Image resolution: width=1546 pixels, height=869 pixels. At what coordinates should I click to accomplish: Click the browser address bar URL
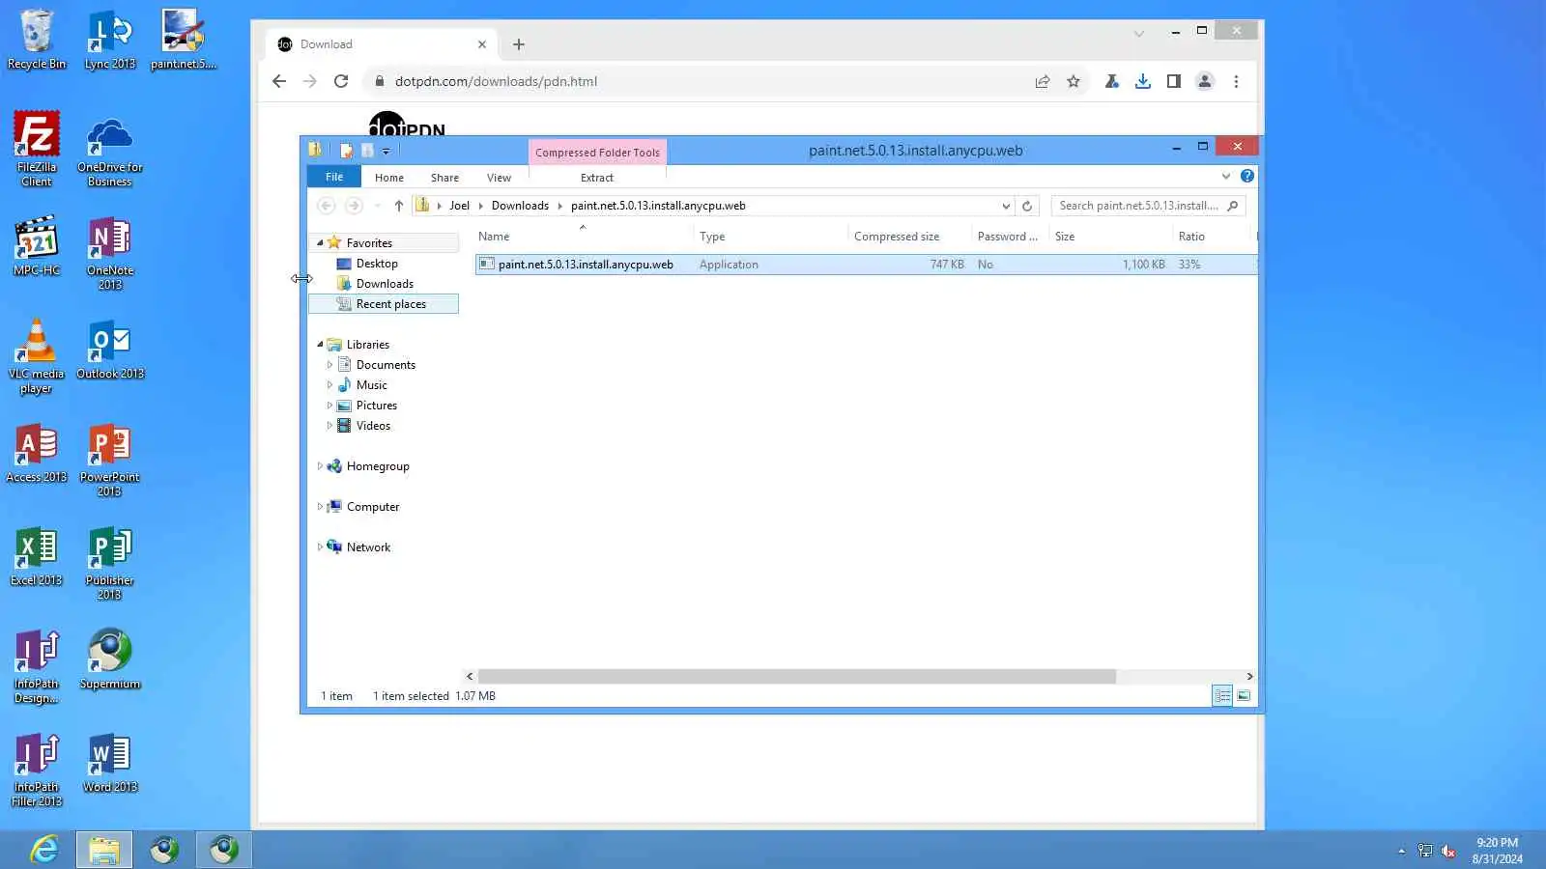[496, 81]
